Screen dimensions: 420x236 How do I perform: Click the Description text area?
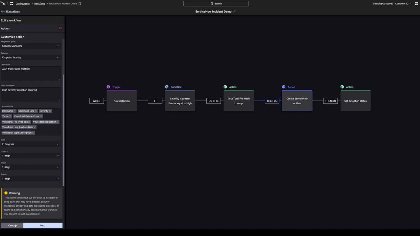coord(31,74)
